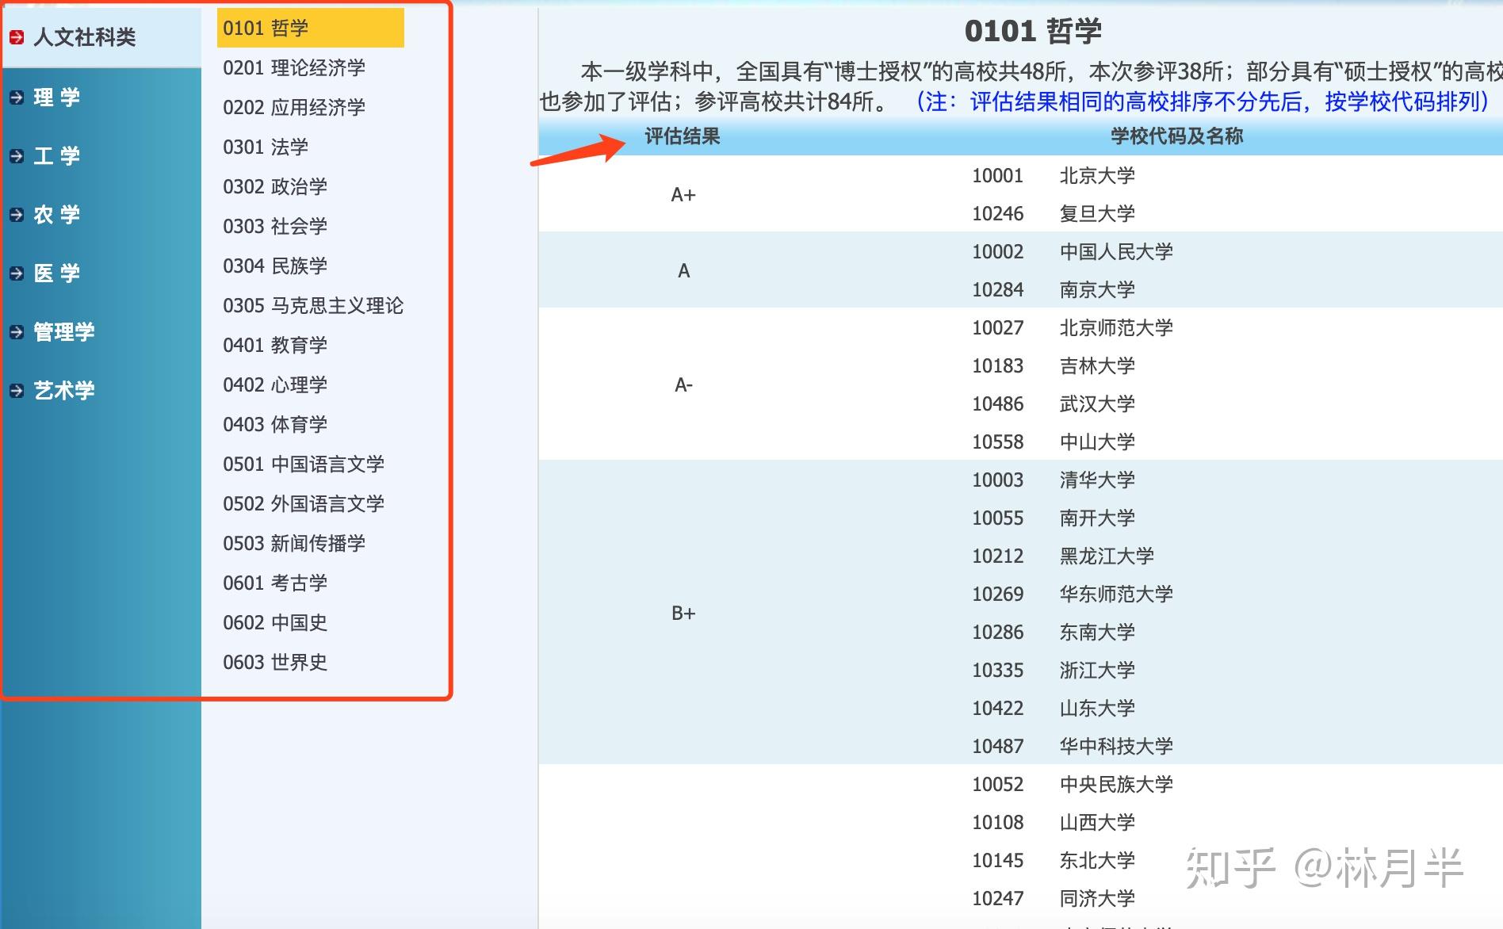This screenshot has width=1503, height=929.
Task: Select the row 10335 浙江大学
Action: coord(1054,670)
